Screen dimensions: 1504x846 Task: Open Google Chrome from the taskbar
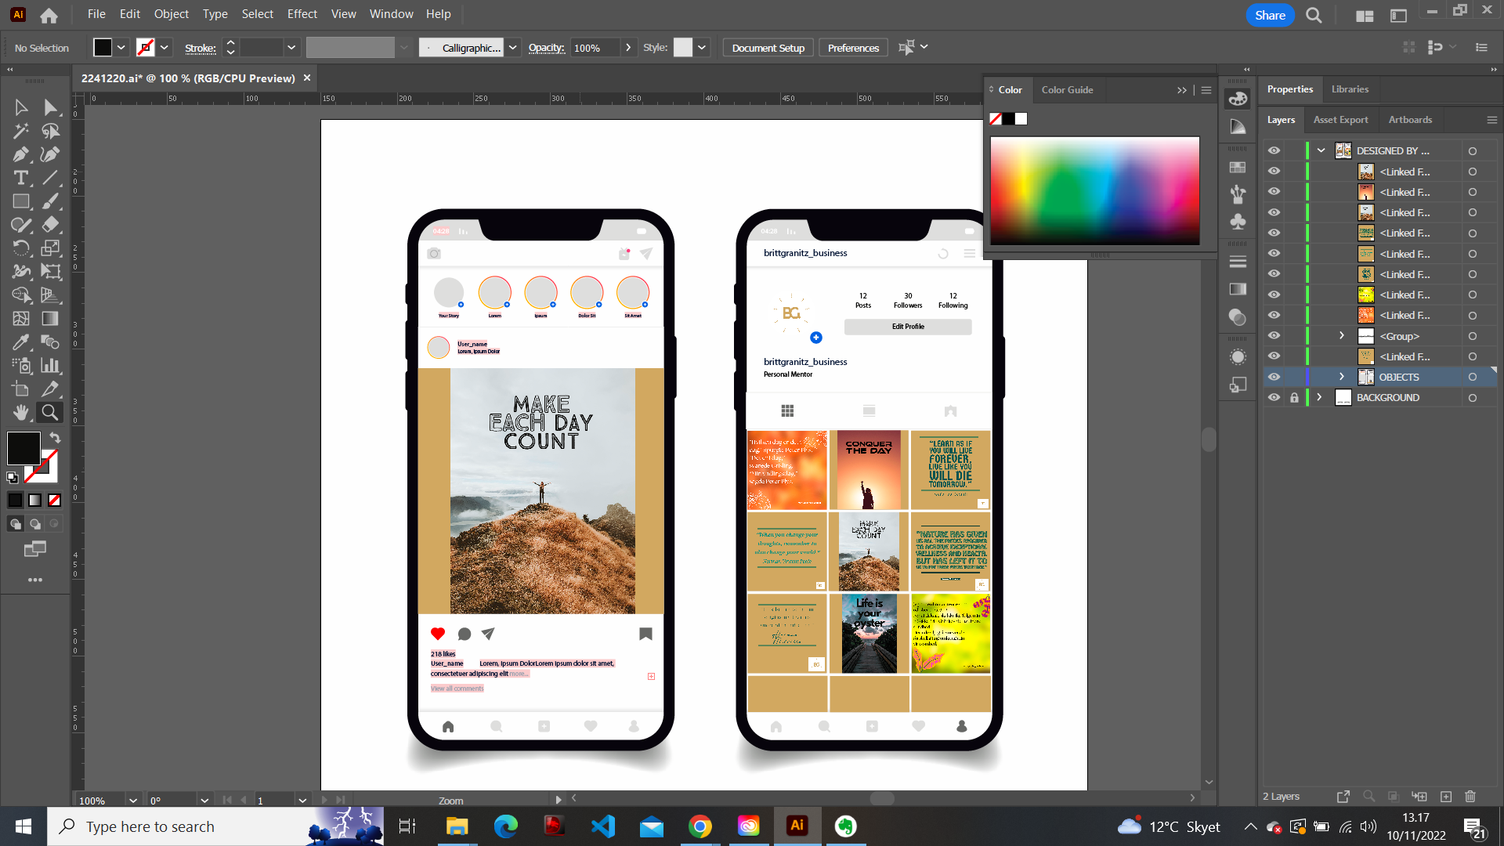point(700,826)
